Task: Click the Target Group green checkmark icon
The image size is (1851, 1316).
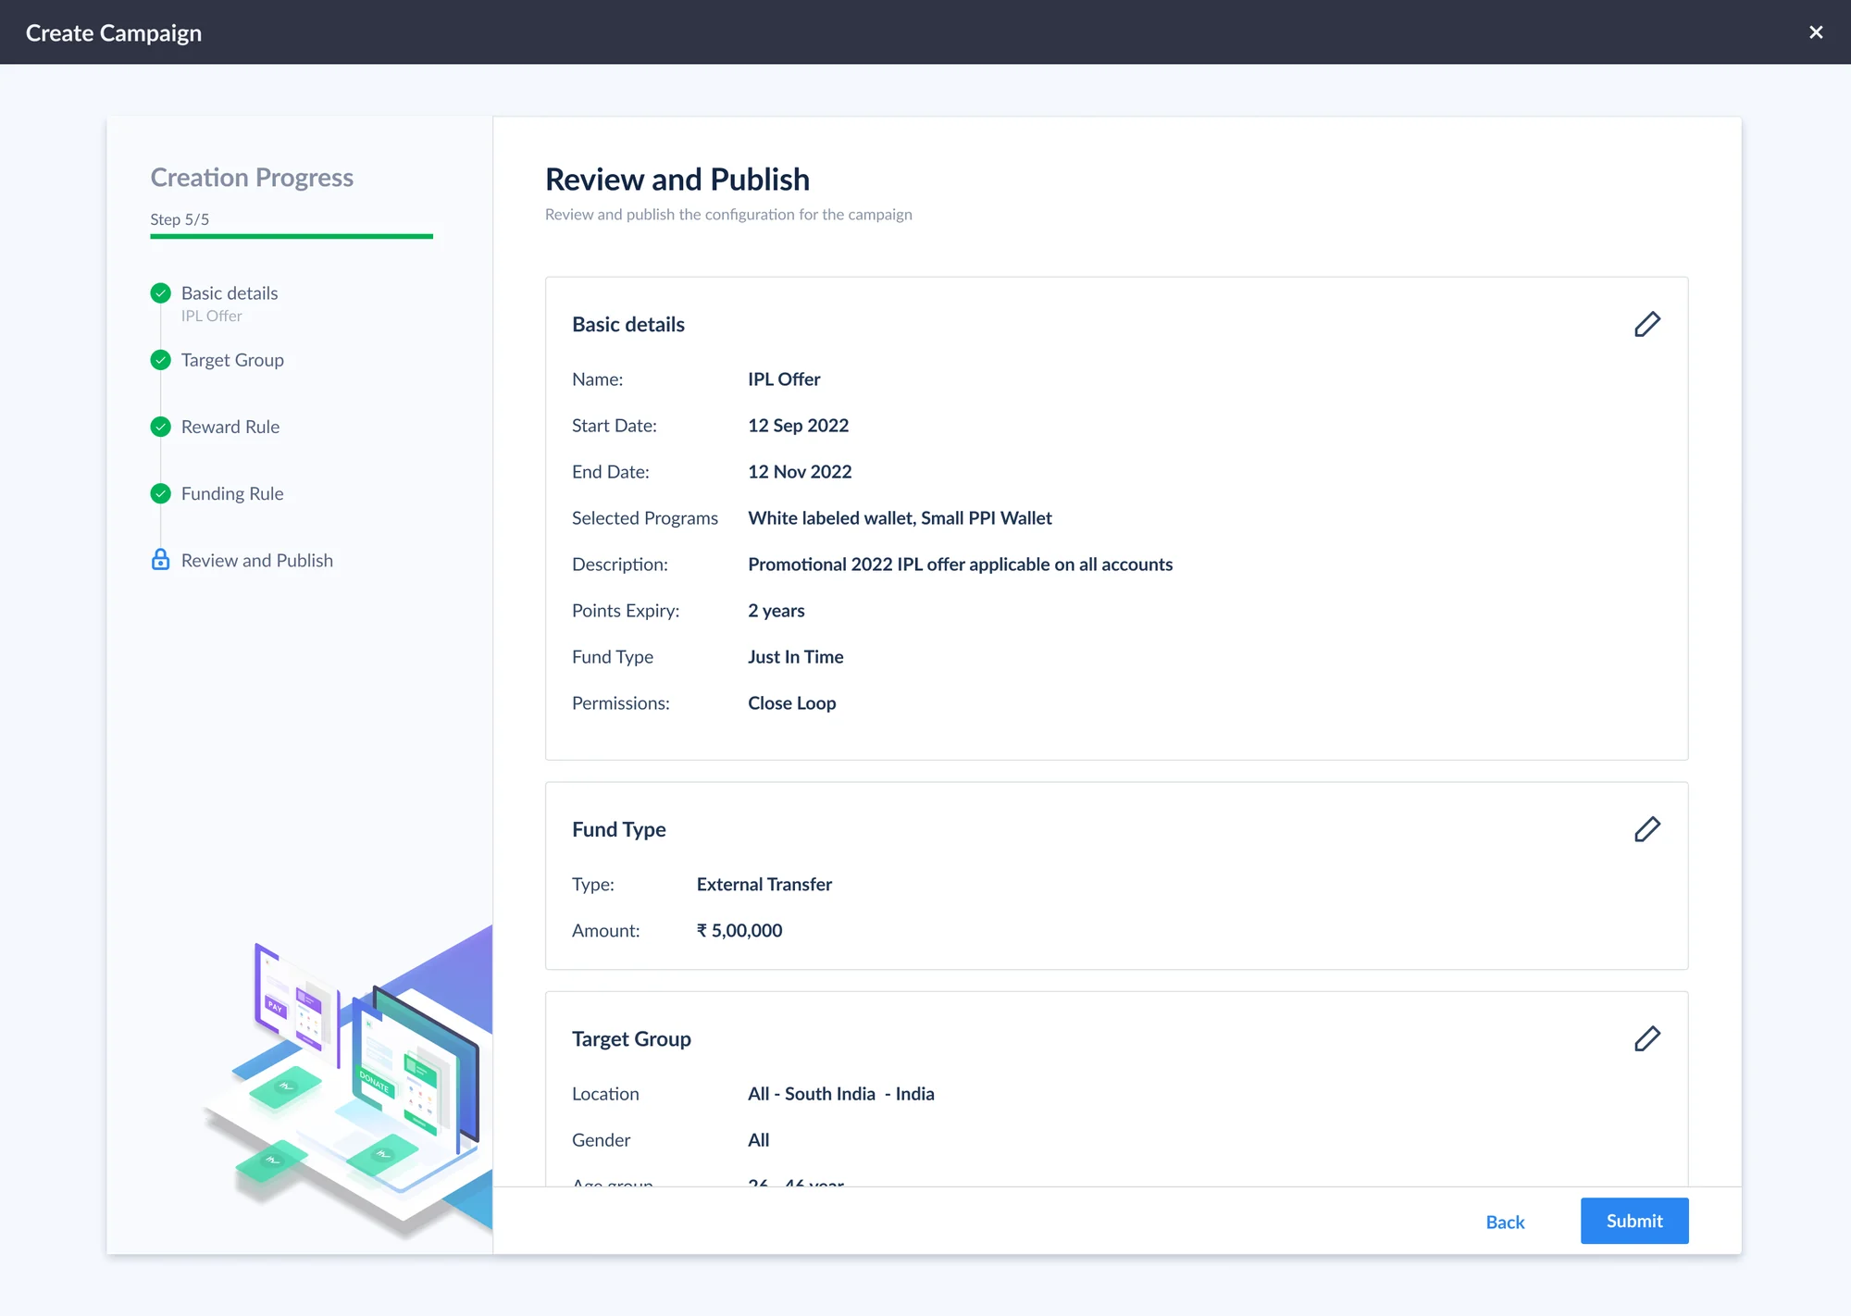Action: (161, 360)
